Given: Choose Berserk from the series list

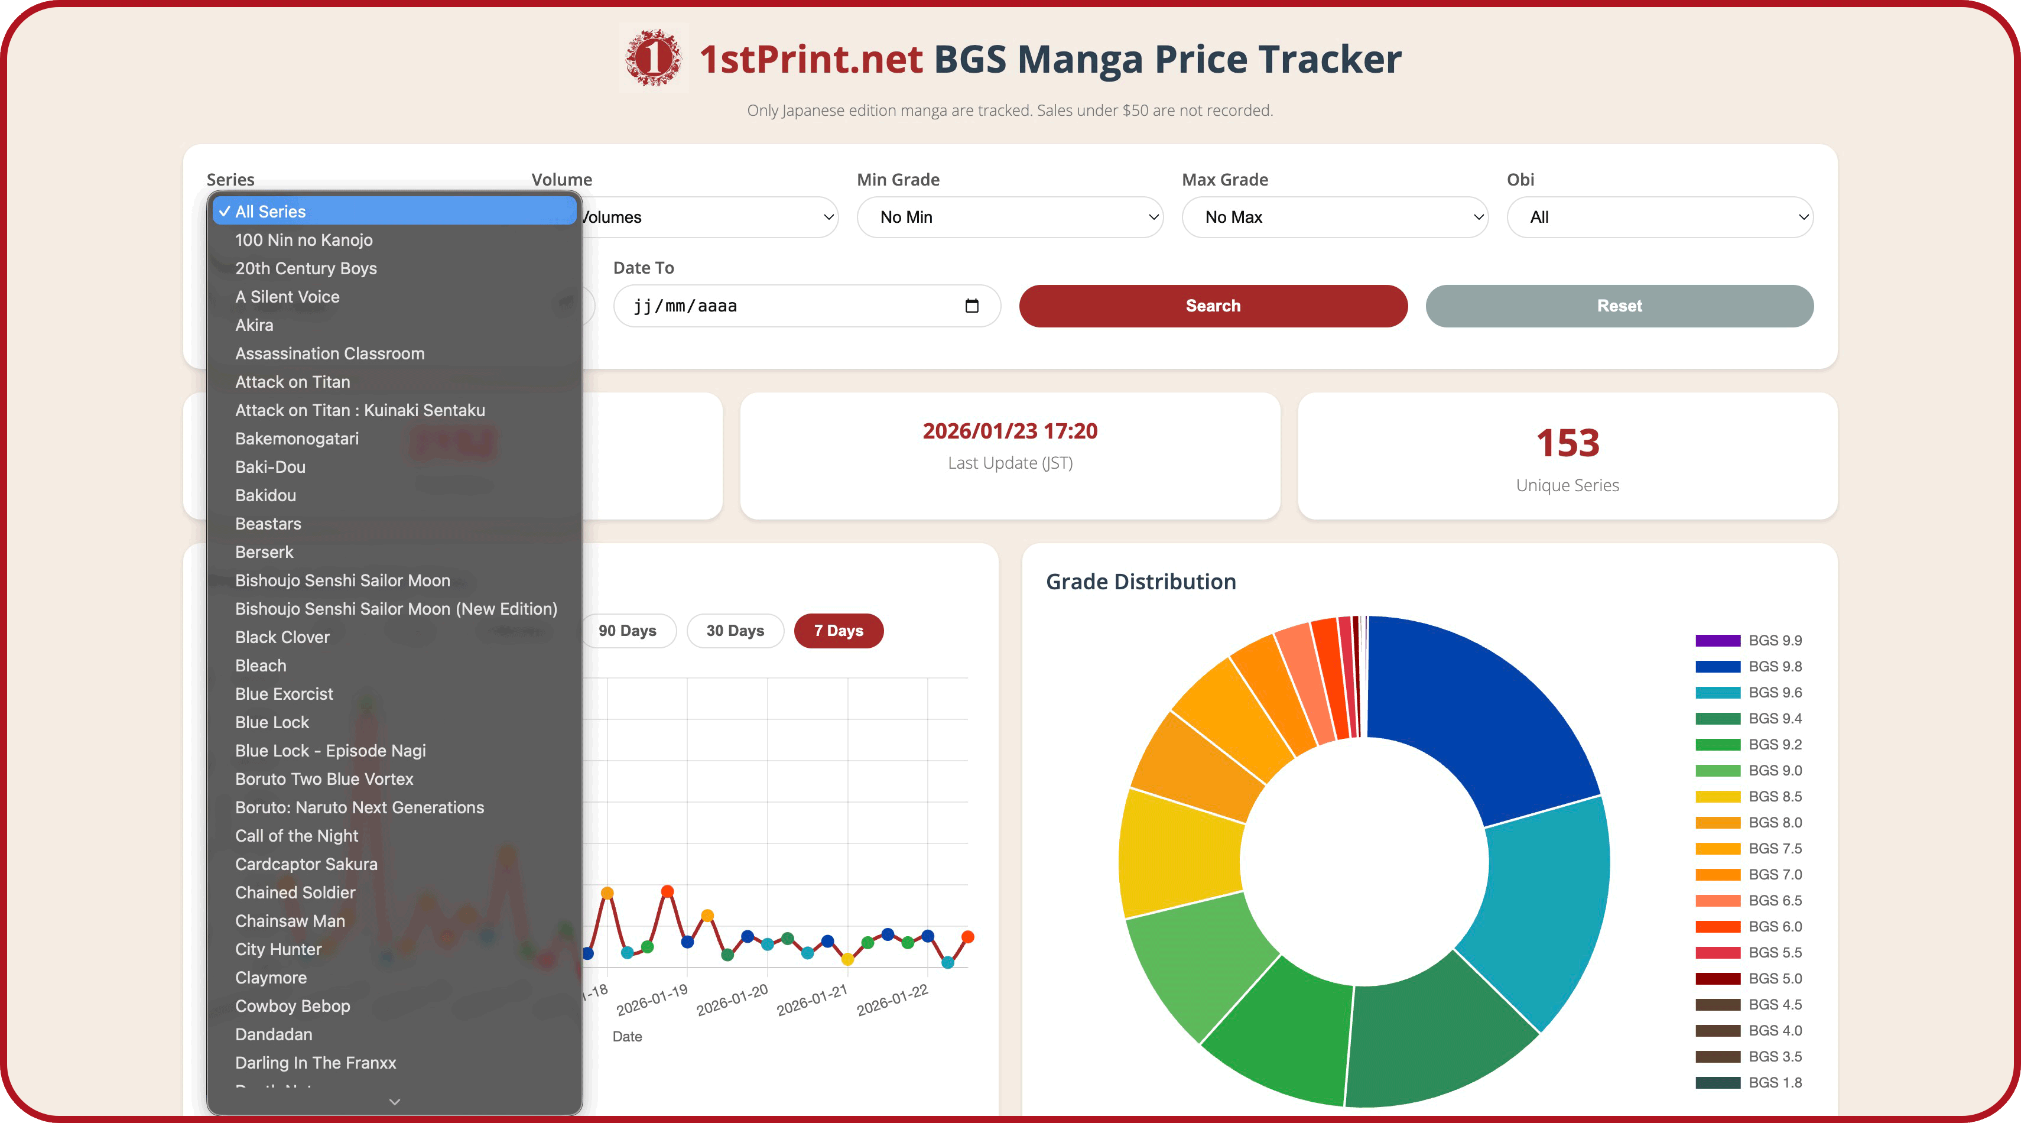Looking at the screenshot, I should 265,551.
